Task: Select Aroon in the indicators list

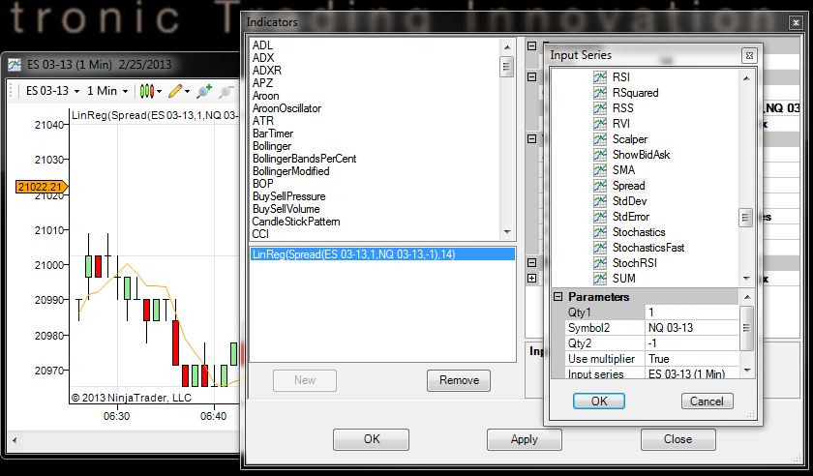Action: pyautogui.click(x=265, y=96)
